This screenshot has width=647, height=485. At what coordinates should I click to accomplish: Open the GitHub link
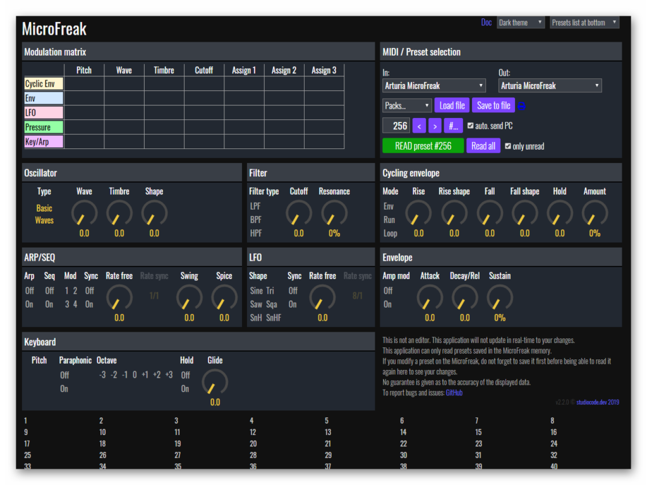click(x=454, y=393)
